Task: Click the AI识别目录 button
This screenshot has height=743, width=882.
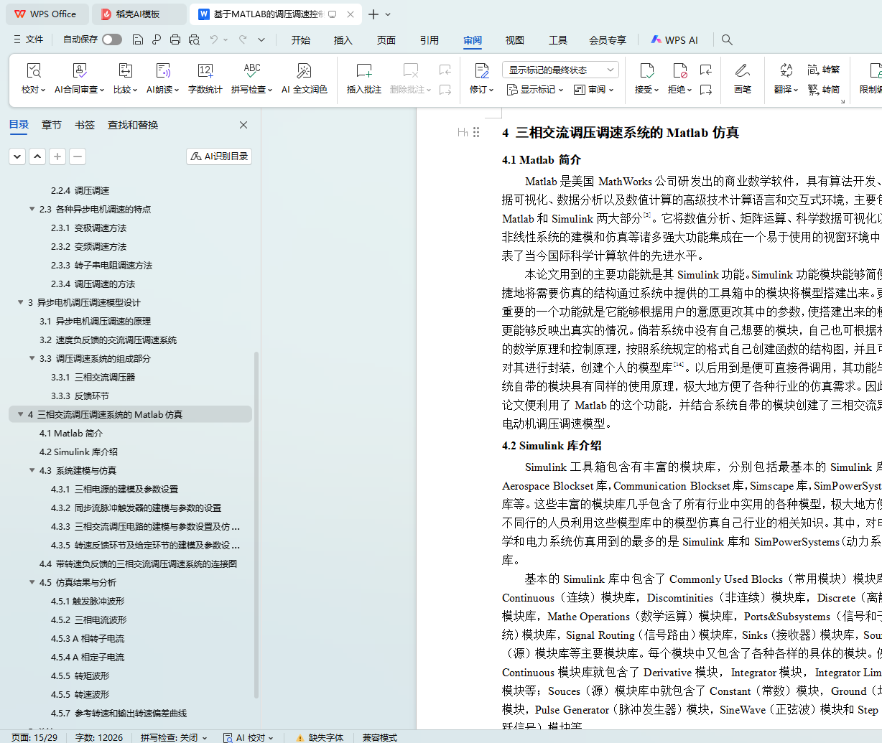Action: pos(219,156)
